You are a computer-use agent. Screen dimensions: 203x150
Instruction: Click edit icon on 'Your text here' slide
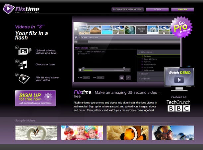point(146,27)
